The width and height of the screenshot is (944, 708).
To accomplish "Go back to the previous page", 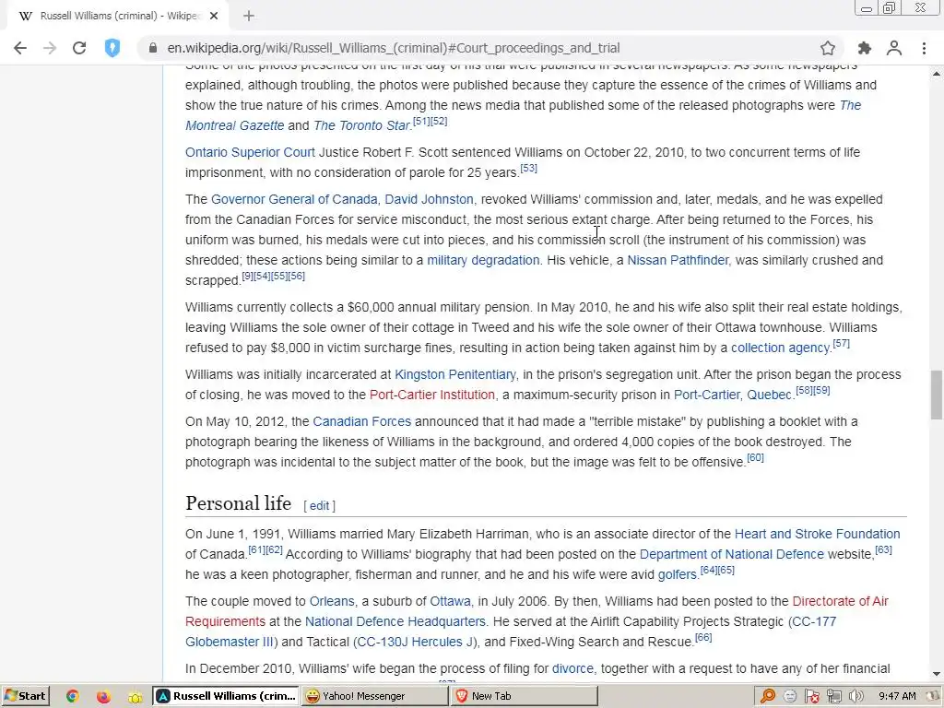I will (20, 48).
